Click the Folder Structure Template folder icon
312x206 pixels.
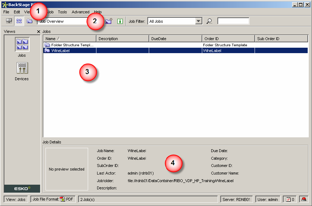47,45
